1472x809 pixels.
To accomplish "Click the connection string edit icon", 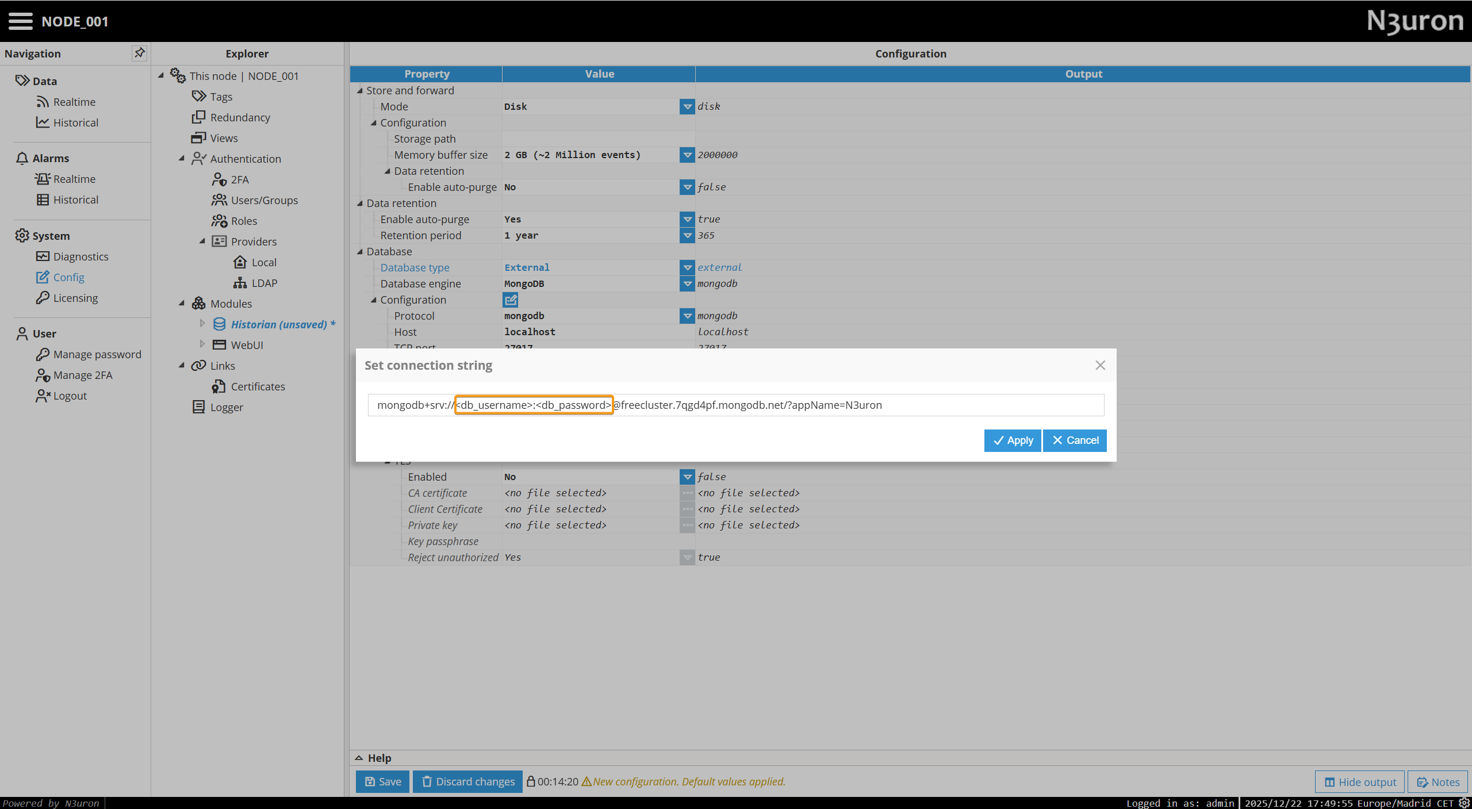I will (510, 300).
